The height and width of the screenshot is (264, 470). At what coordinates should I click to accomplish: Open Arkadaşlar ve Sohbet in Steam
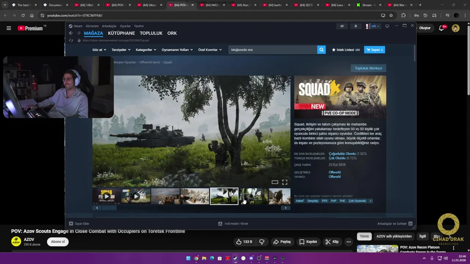[x=395, y=224]
